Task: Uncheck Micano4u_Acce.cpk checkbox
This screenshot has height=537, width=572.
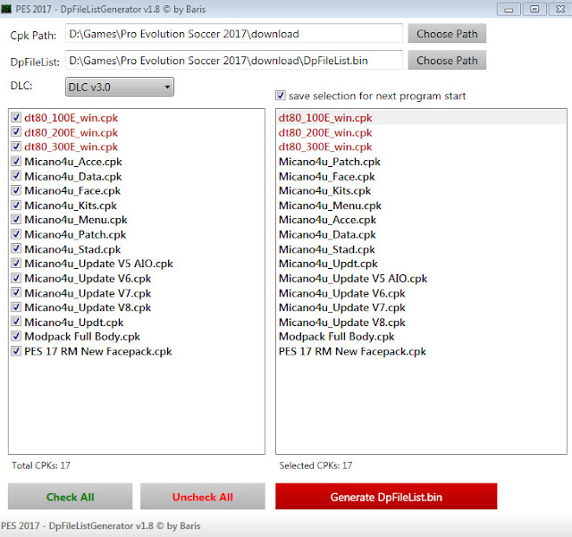Action: coord(16,161)
